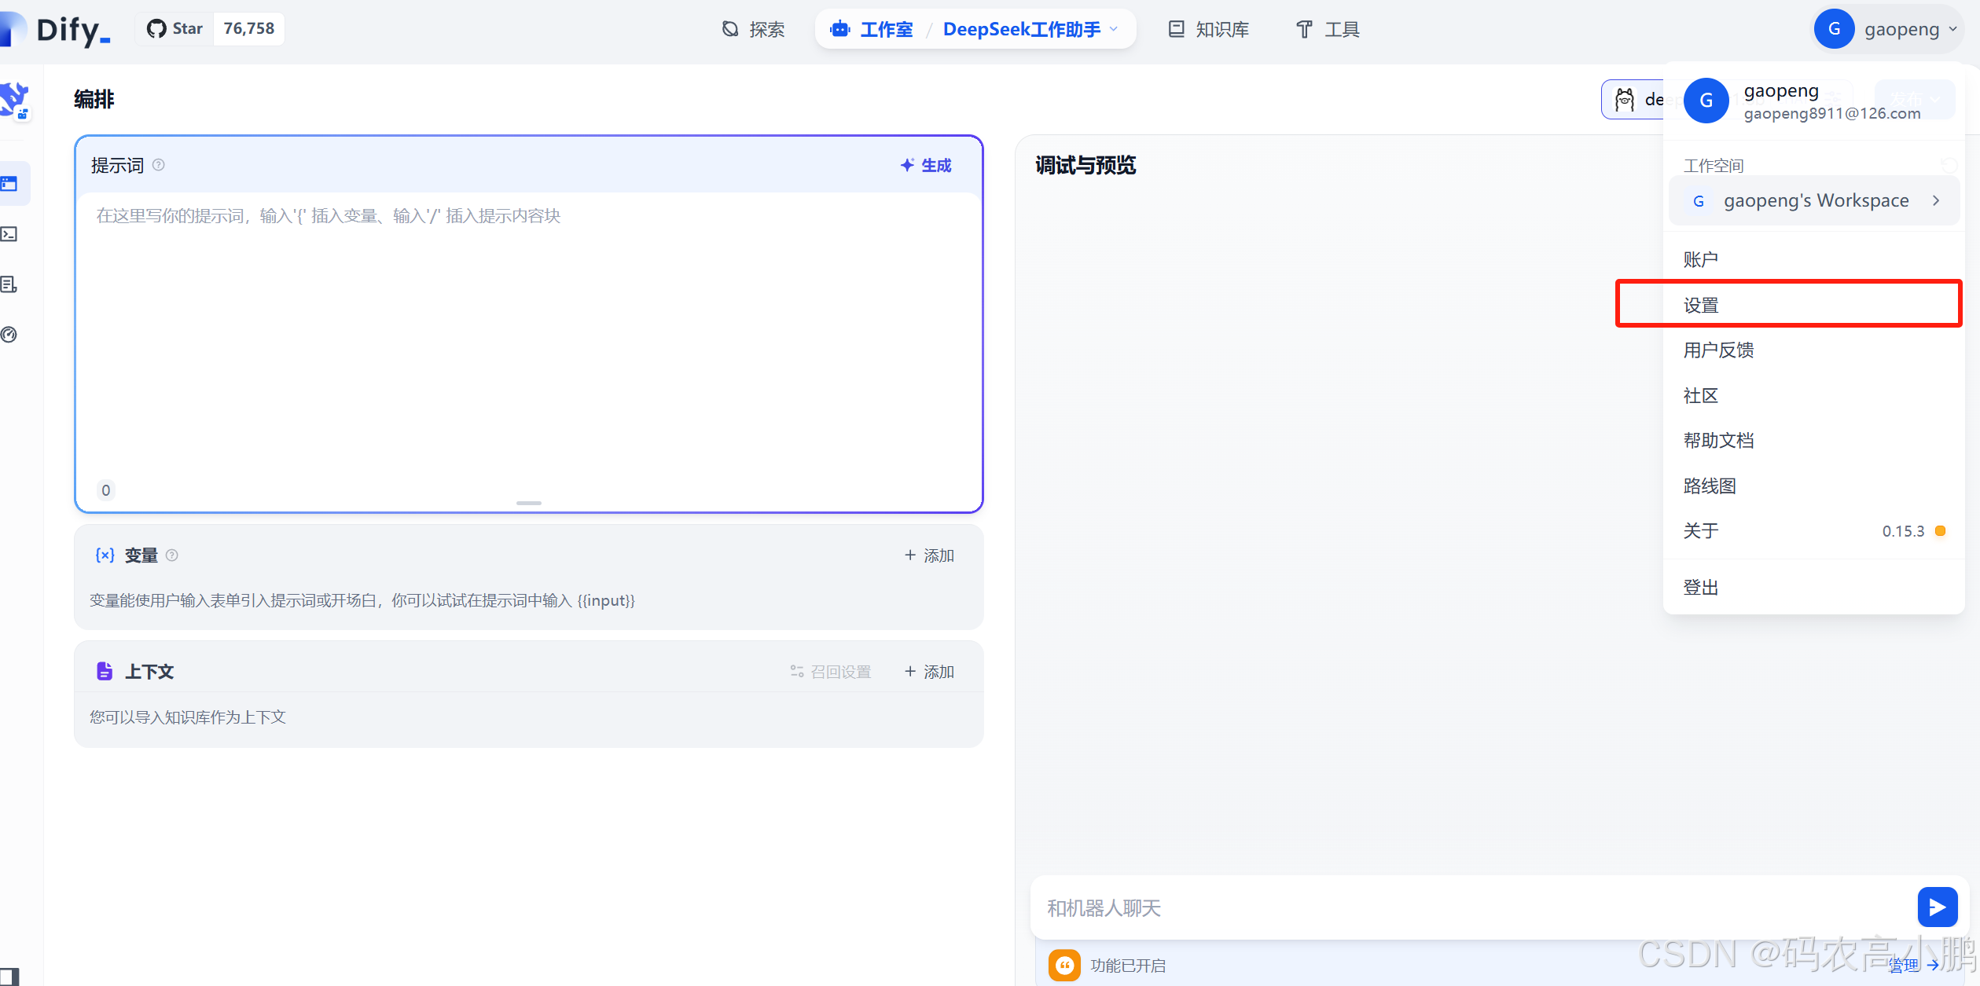The height and width of the screenshot is (986, 1980).
Task: Toggle the sidebar collapse icon at bottom-left
Action: 9,976
